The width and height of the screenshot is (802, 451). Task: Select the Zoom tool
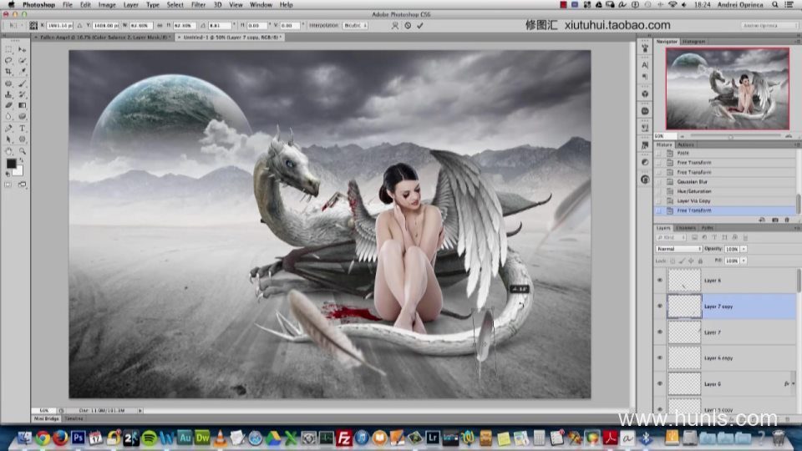[x=22, y=151]
